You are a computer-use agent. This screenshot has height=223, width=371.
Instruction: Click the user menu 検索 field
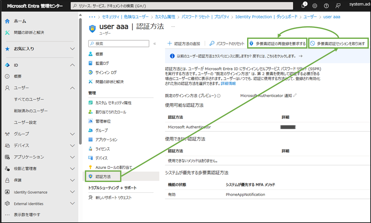point(119,44)
